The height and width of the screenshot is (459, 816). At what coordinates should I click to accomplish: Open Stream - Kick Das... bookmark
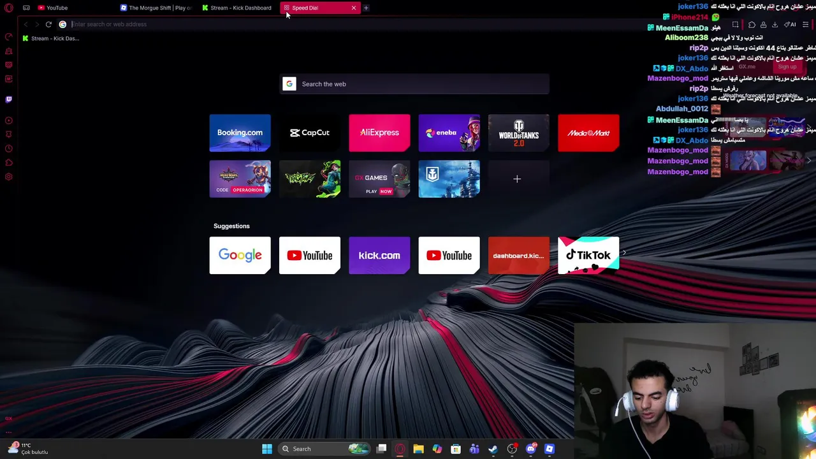(51, 38)
